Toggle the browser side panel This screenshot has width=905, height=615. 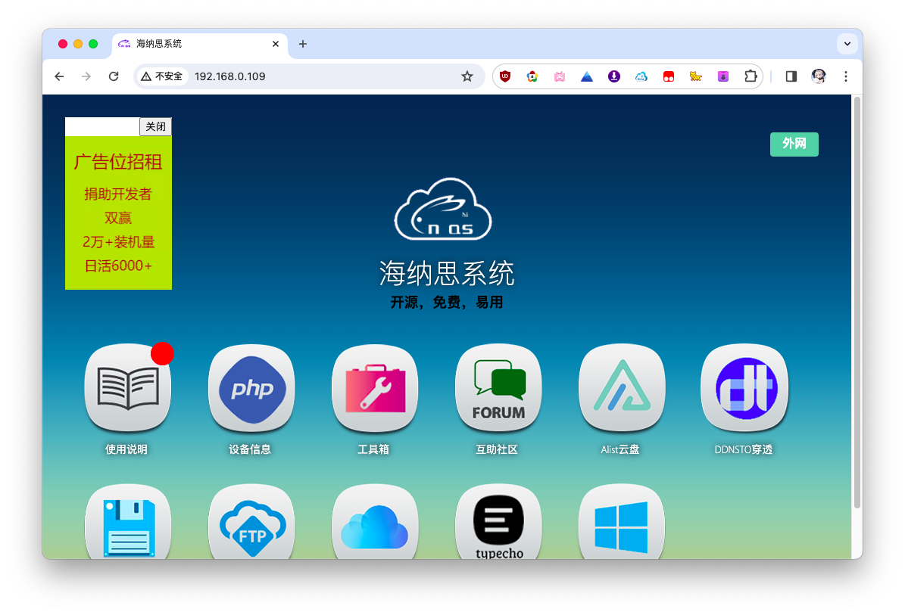pos(791,76)
